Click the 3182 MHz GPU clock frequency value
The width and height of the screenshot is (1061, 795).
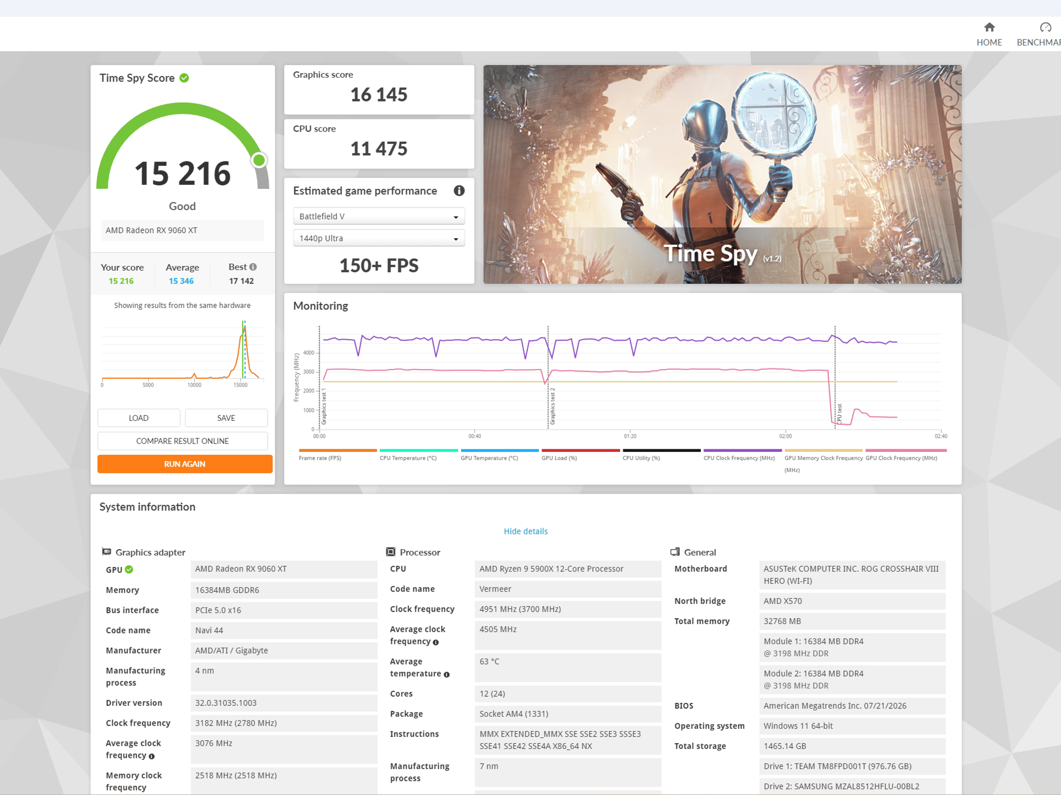pos(284,723)
